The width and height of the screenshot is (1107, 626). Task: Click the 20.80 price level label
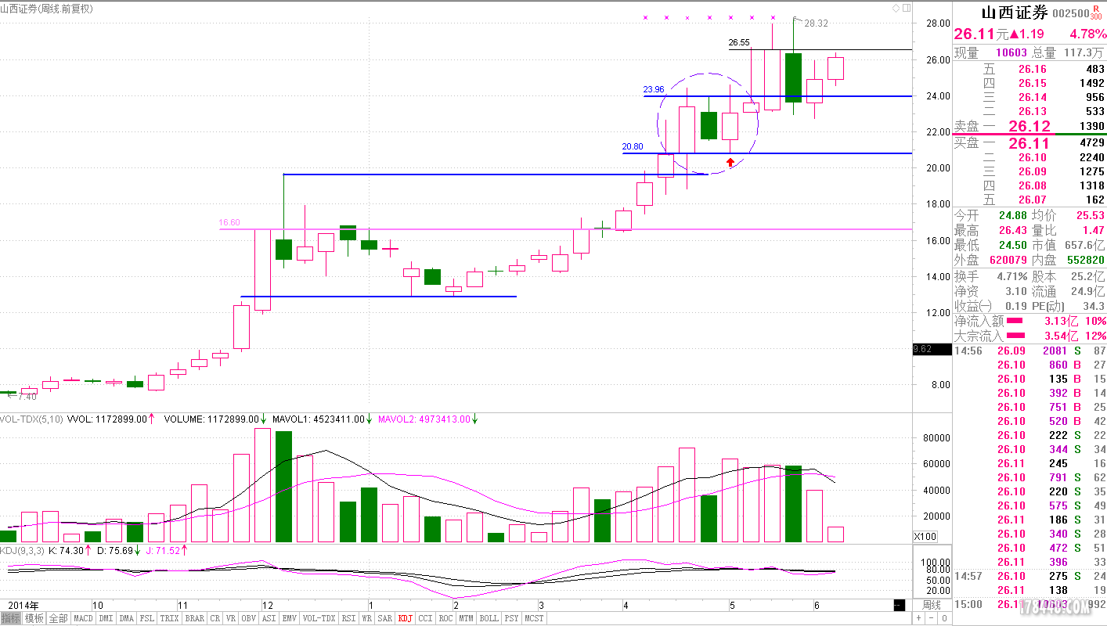pyautogui.click(x=633, y=146)
